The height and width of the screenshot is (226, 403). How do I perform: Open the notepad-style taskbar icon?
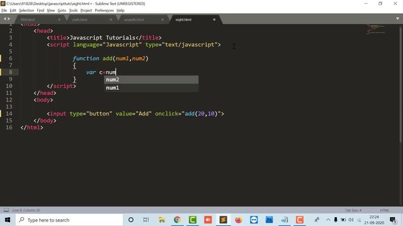285,220
